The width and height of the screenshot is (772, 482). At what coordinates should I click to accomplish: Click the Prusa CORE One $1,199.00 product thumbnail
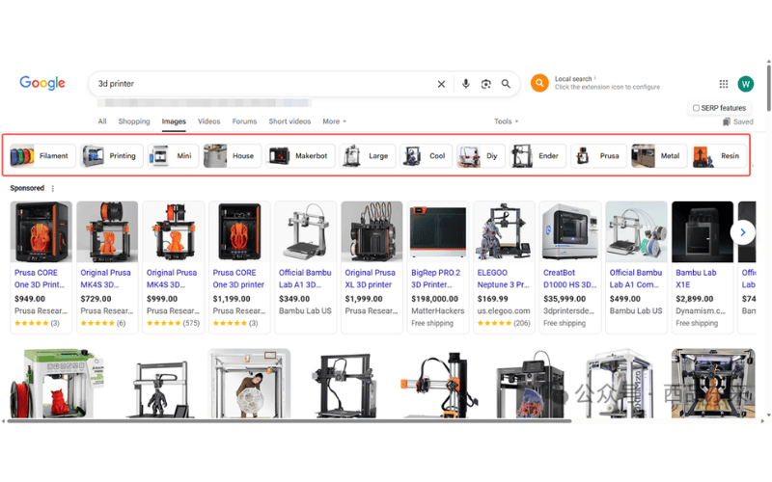239,231
